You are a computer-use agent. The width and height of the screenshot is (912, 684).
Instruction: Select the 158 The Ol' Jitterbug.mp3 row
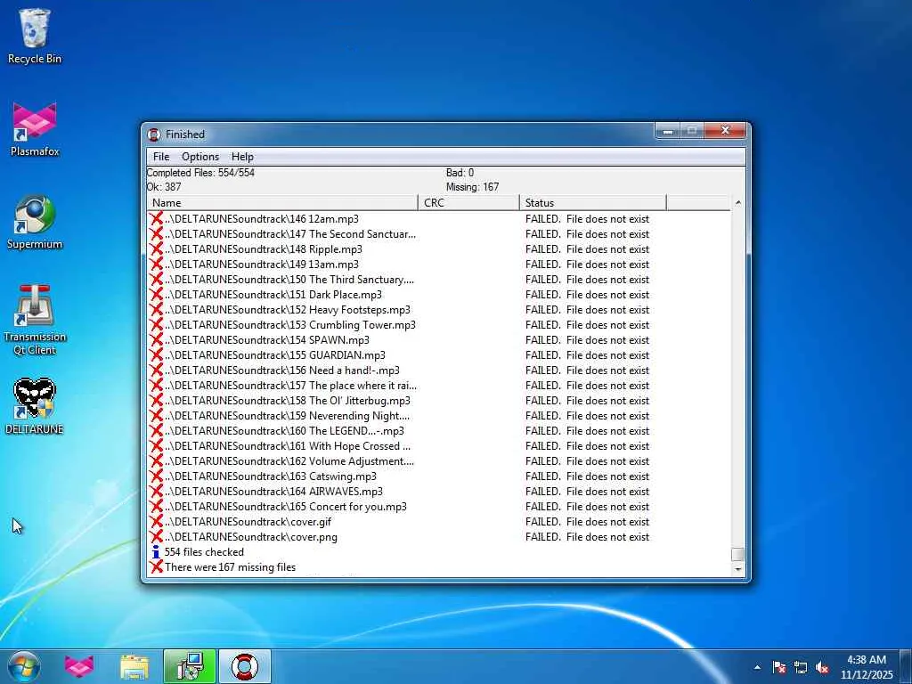439,400
